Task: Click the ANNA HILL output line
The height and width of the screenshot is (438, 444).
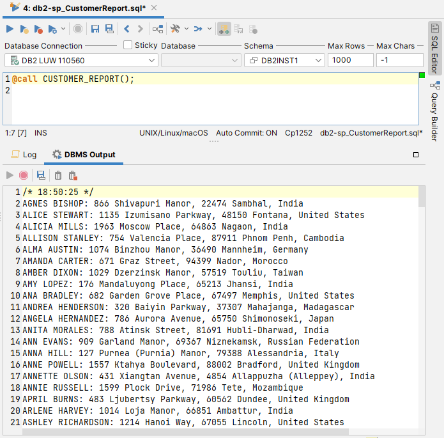Action: click(181, 353)
